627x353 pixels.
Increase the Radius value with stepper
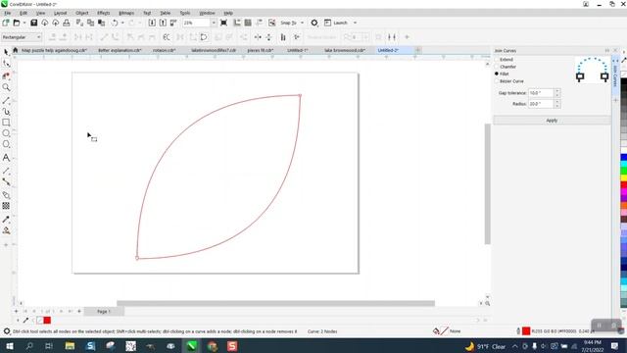(557, 102)
